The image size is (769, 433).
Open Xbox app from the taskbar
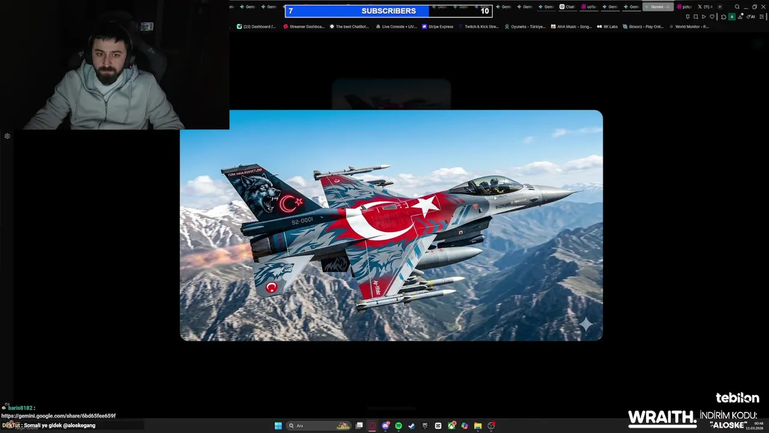451,426
